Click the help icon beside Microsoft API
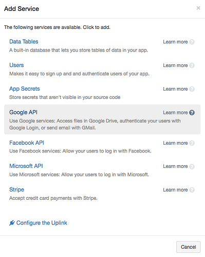Image resolution: width=205 pixels, height=257 pixels. point(192,166)
